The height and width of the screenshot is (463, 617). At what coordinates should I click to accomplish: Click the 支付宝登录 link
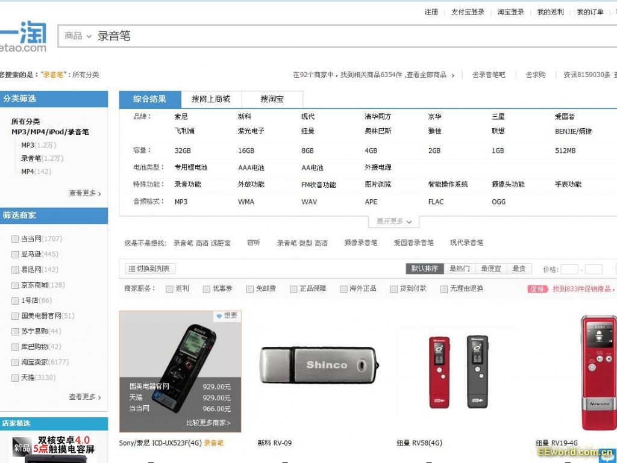click(x=468, y=12)
